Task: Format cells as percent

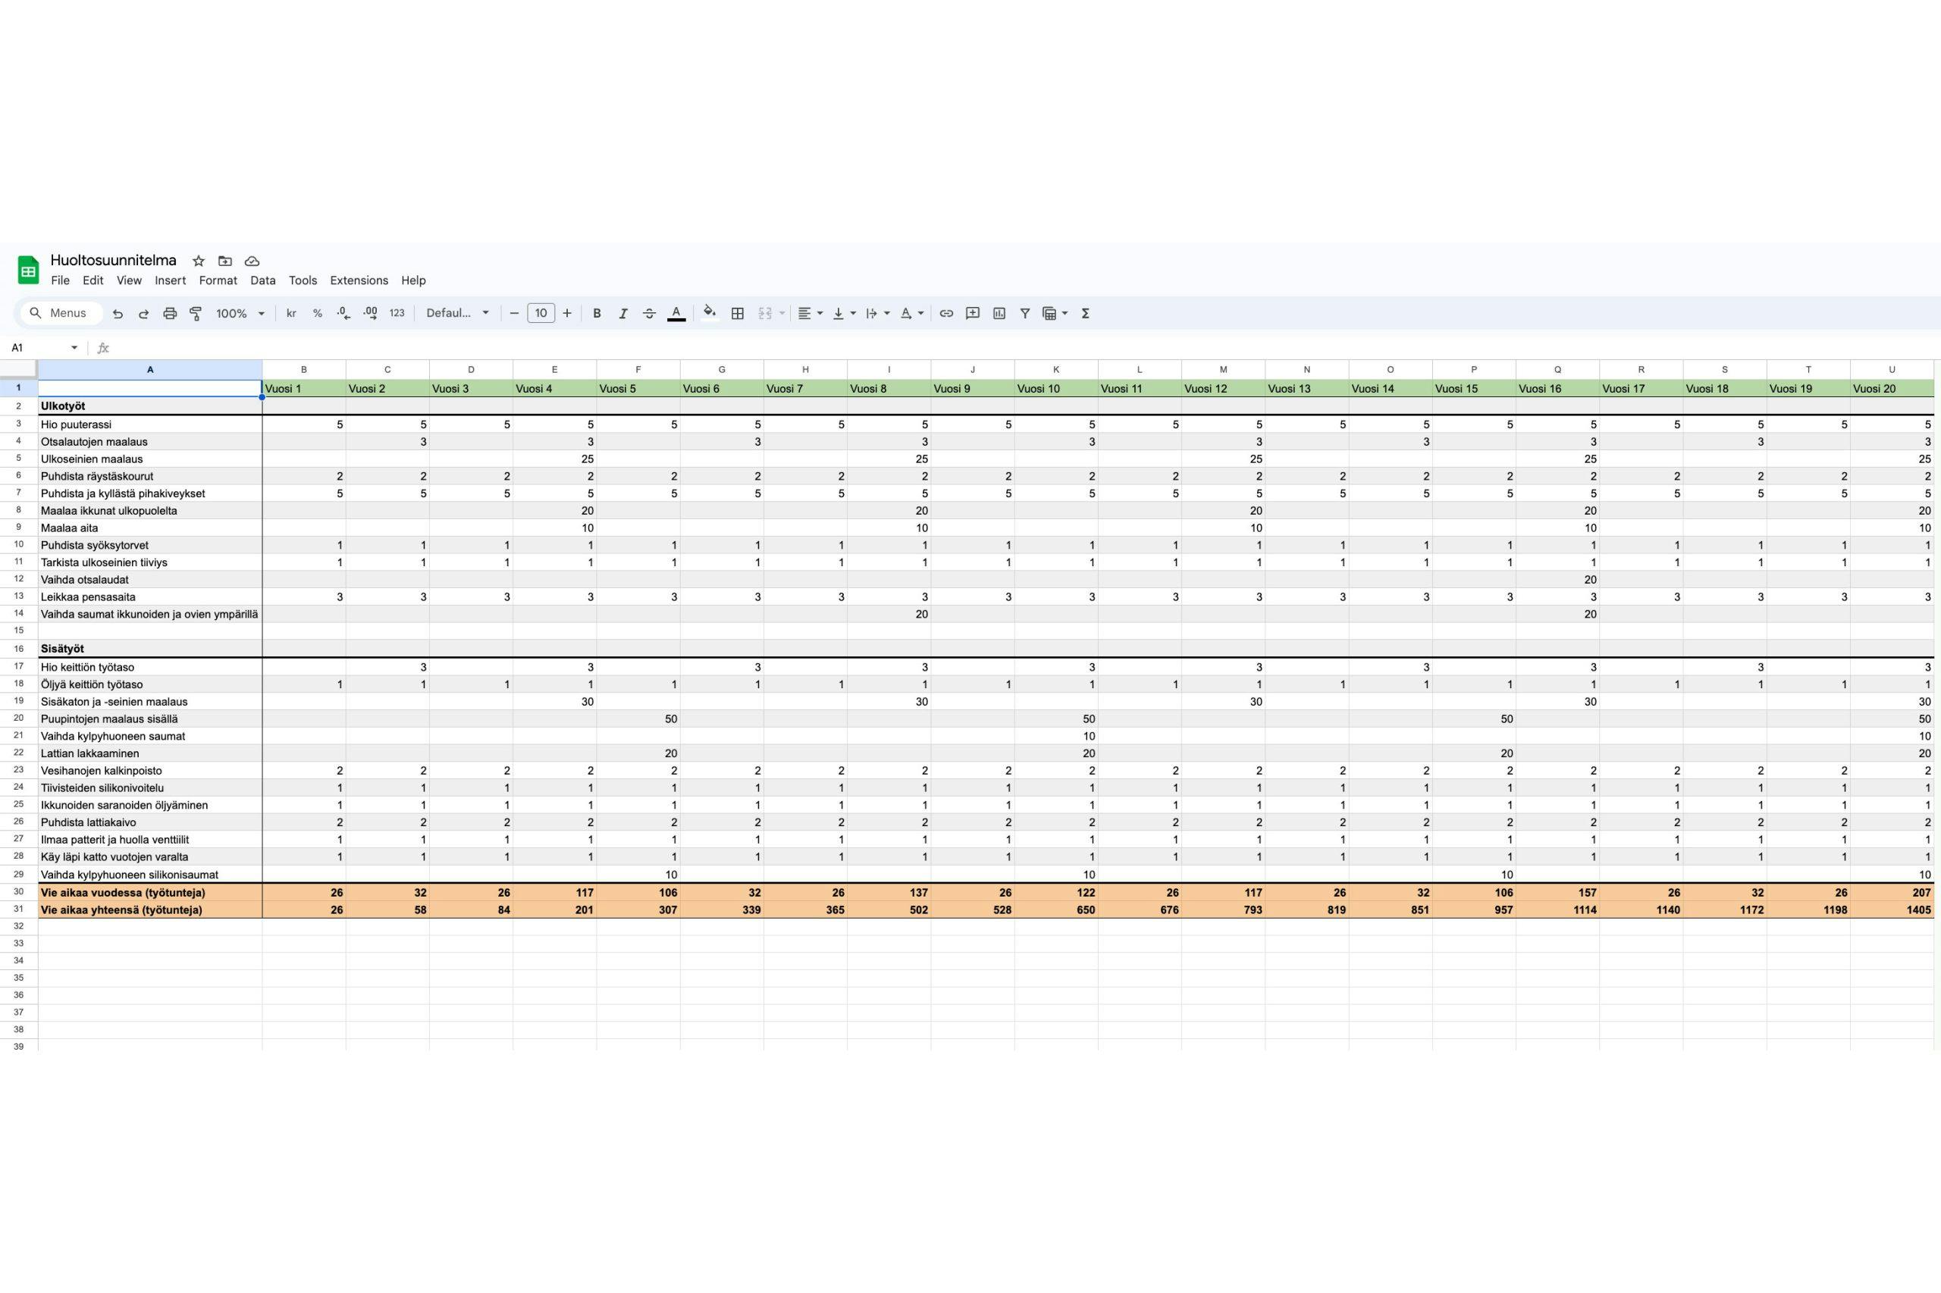Action: (318, 313)
